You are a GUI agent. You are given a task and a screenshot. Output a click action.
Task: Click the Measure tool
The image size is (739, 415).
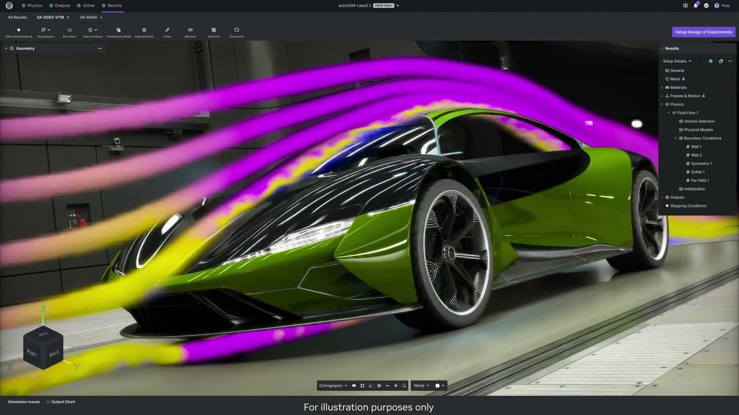point(190,30)
